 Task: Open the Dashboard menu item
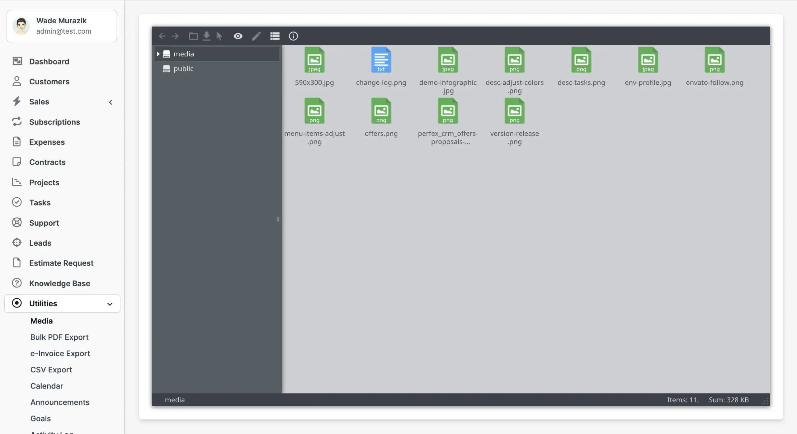(49, 61)
